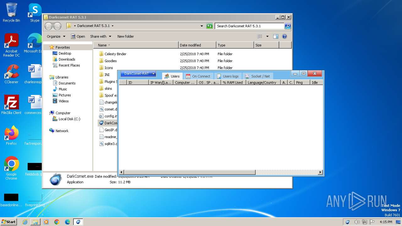
Task: Open Recent Places in navigation pane
Action: pos(66,65)
